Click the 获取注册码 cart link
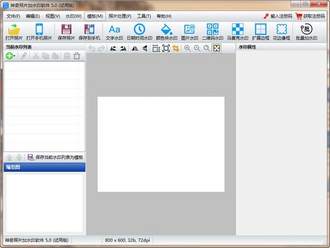Viewport: 330px width, 248px height. point(310,16)
